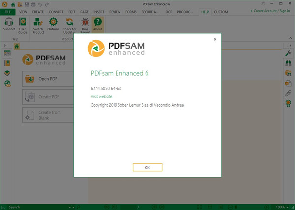
Task: Follow the Visit website link
Action: tap(101, 97)
